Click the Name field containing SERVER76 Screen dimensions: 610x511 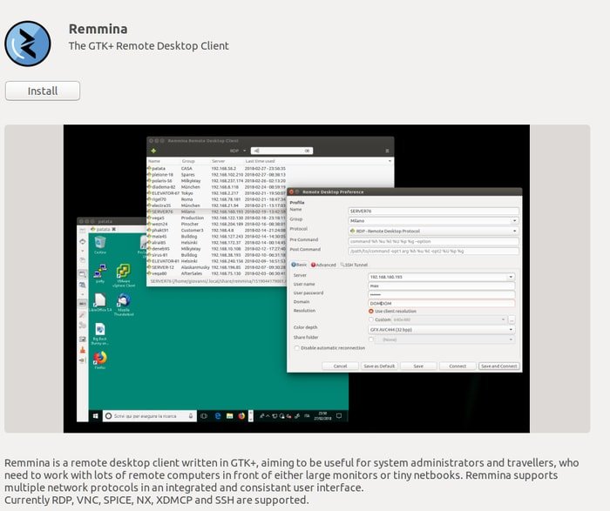click(433, 212)
